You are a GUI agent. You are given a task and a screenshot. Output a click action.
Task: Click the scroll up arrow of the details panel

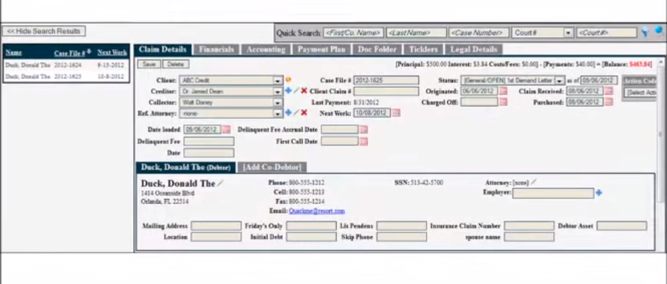click(x=660, y=62)
